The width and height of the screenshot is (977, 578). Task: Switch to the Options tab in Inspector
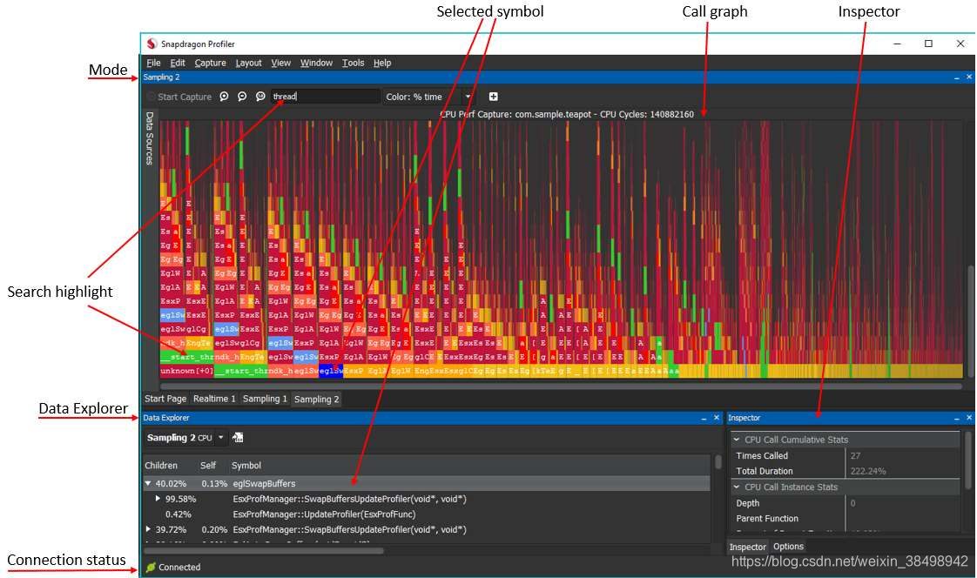pos(788,547)
